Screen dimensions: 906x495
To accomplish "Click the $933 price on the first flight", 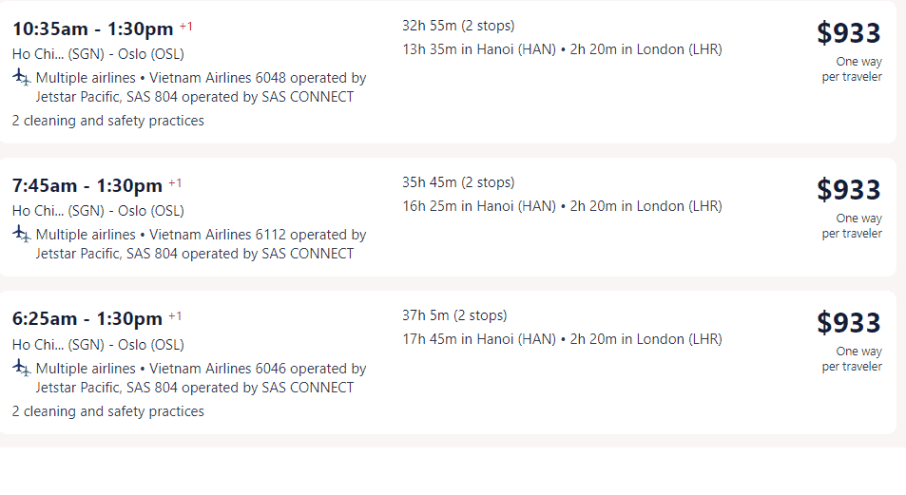I will click(848, 33).
